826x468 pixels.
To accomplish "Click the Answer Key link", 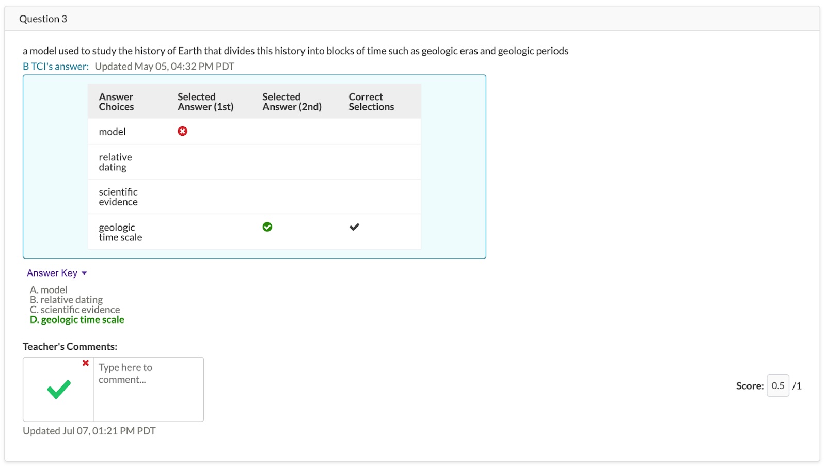I will click(52, 273).
